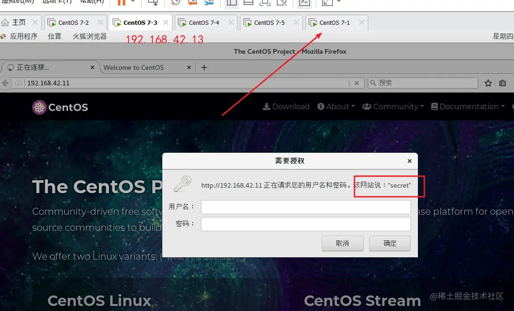The image size is (514, 311).
Task: Close the 正在连接… Firefox tab
Action: 92,67
